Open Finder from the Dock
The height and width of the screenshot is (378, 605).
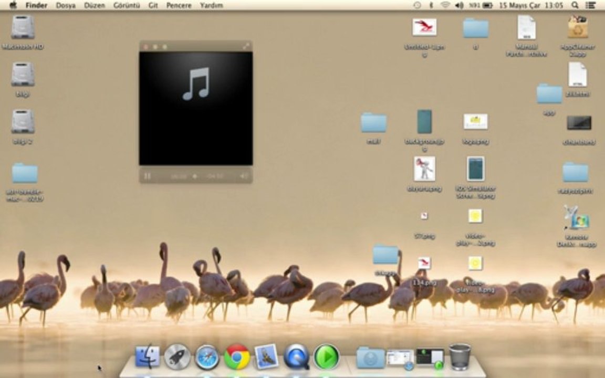click(148, 356)
